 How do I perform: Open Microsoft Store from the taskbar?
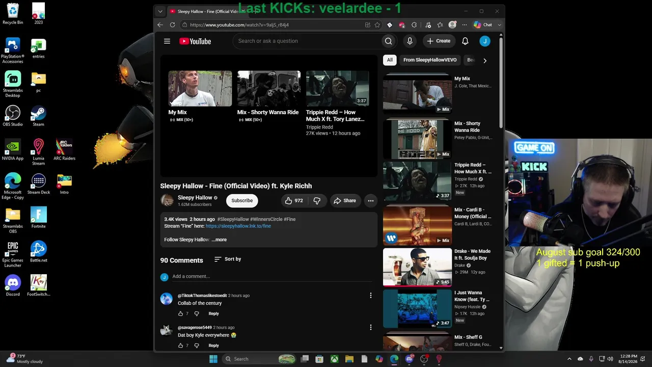click(x=319, y=359)
